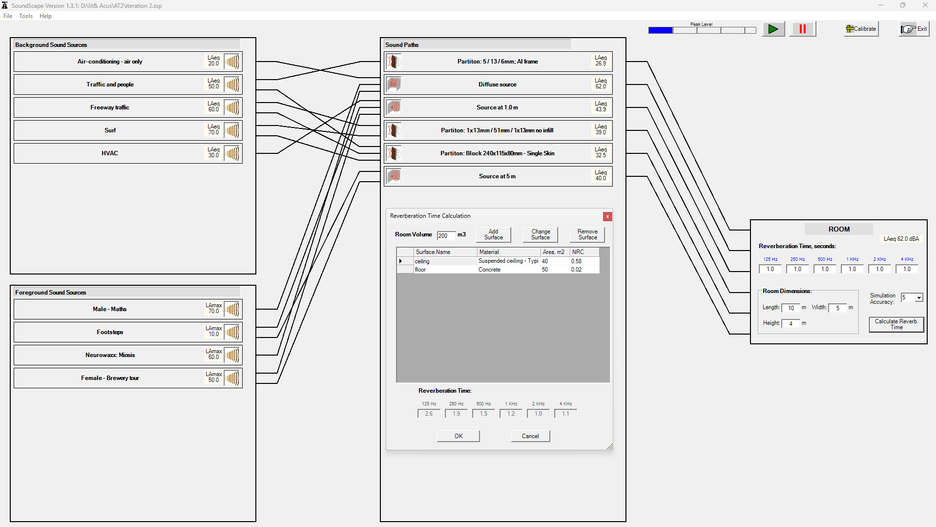Viewport: 936px width, 527px height.
Task: Toggle the Male - Maths speaker icon
Action: point(232,309)
